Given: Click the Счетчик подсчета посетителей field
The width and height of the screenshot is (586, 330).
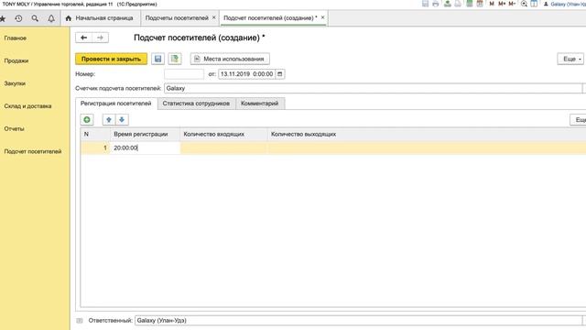Looking at the screenshot, I should 373,88.
